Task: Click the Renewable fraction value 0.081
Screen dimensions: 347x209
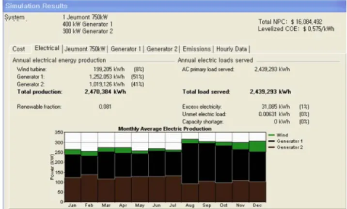Action: pos(105,107)
